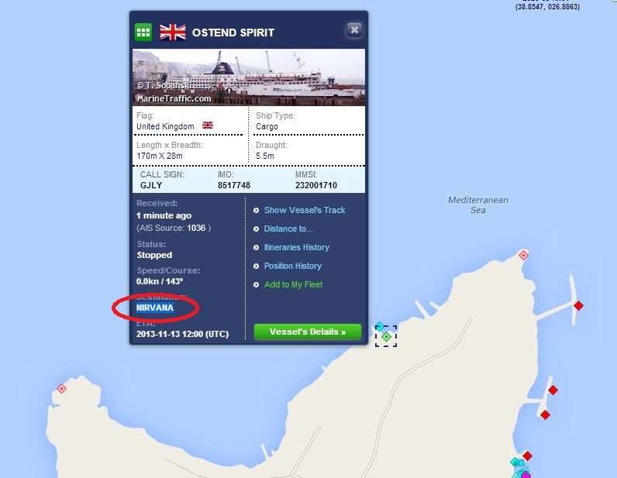617x478 pixels.
Task: Click the pink diamond marker at the northern cape tip
Action: 523,256
